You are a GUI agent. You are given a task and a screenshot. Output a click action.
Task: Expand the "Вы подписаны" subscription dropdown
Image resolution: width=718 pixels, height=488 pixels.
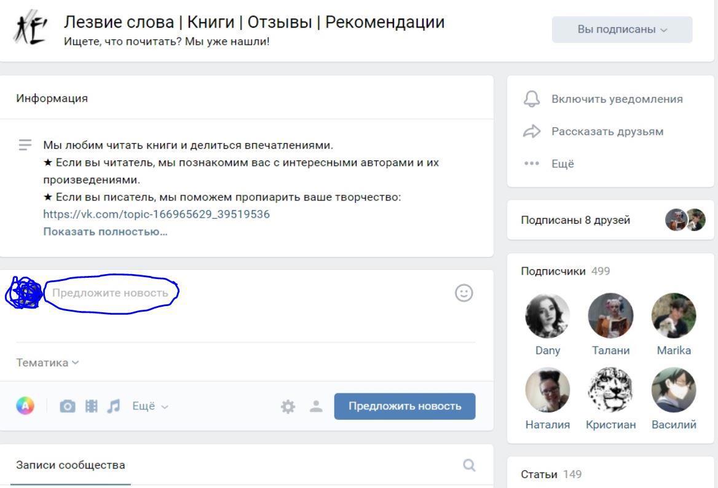(621, 30)
